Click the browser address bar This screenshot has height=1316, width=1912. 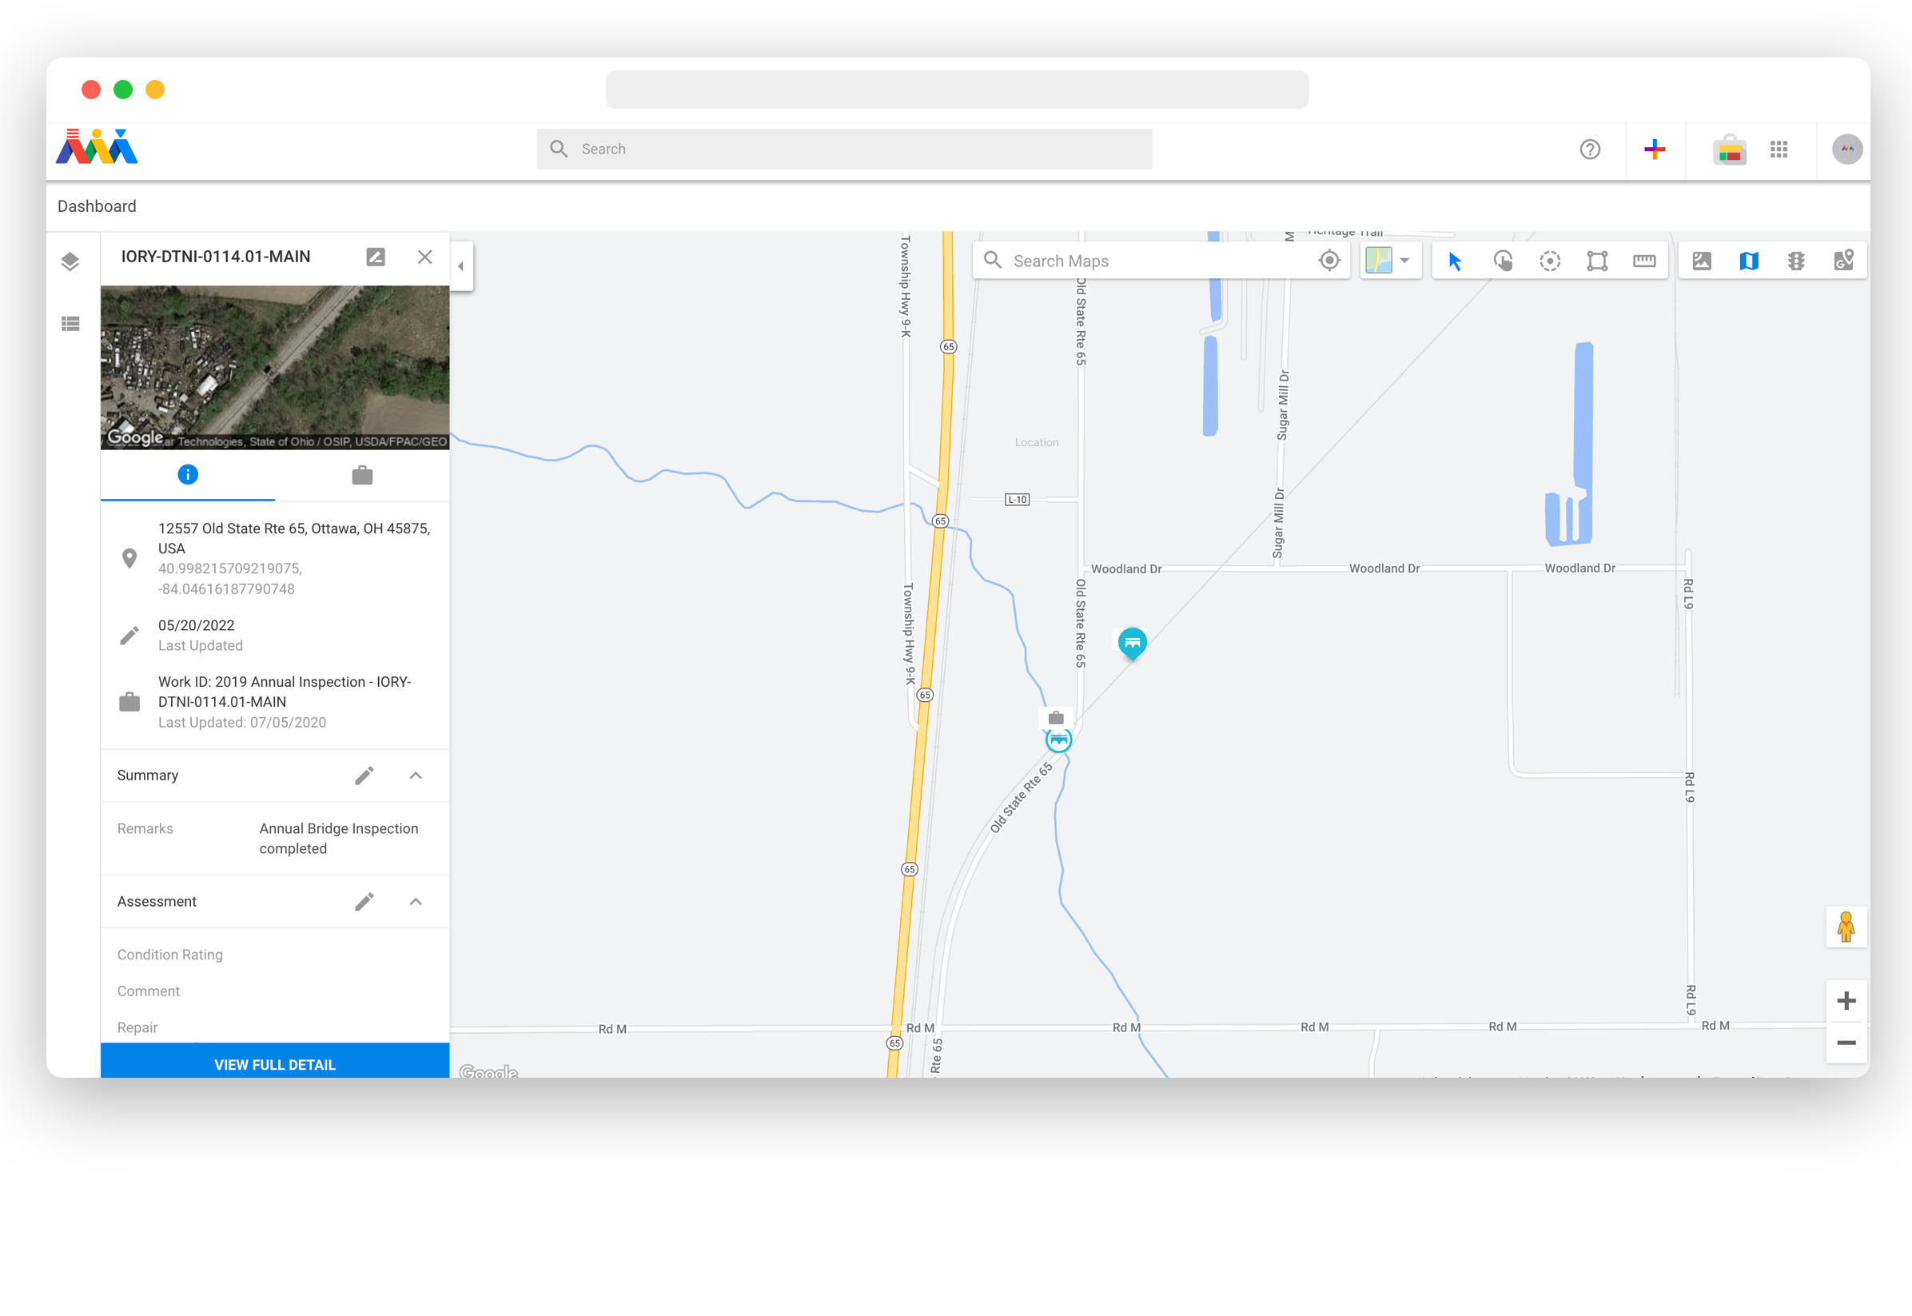[957, 89]
